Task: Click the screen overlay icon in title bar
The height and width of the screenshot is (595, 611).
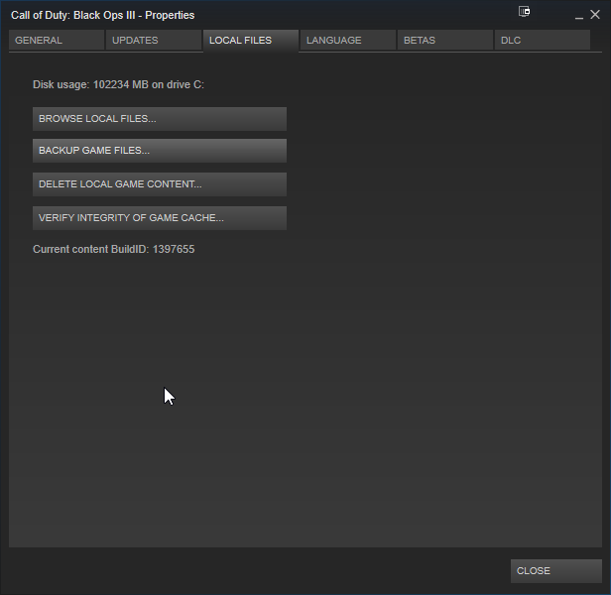Action: (525, 12)
